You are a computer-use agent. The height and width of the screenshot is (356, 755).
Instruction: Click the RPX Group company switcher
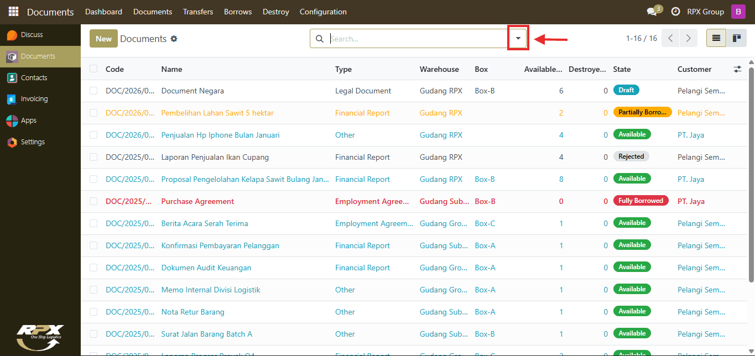(705, 12)
